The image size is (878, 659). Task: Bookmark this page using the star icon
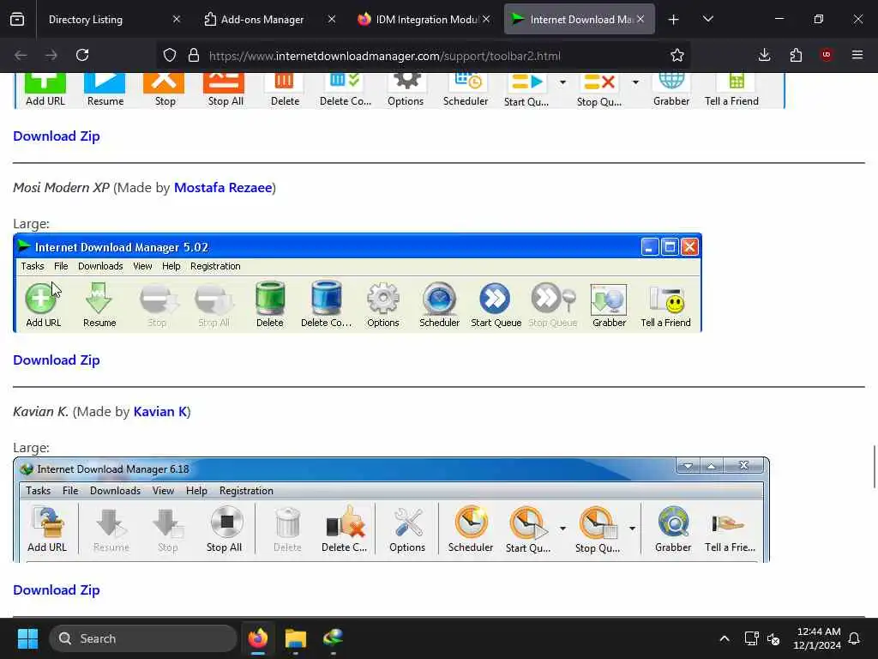click(677, 55)
